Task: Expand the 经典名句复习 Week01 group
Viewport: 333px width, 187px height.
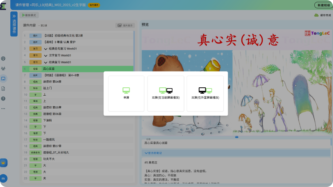Action: (x=45, y=49)
